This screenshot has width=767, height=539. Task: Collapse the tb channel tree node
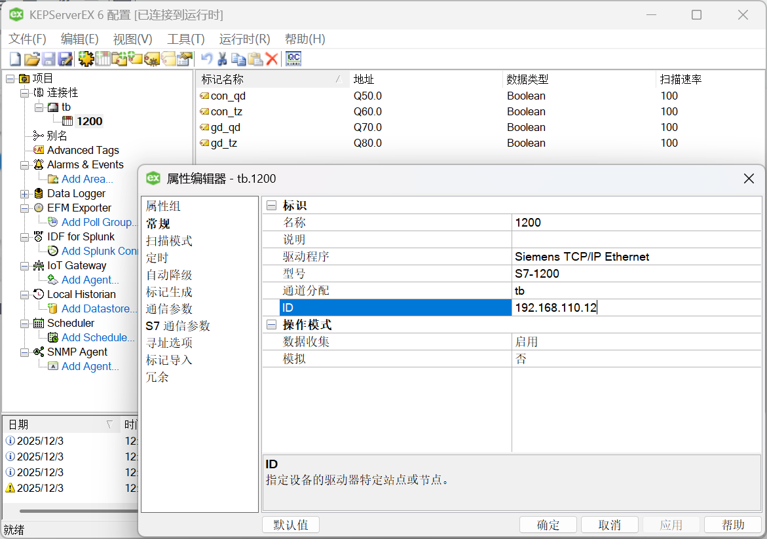point(39,107)
